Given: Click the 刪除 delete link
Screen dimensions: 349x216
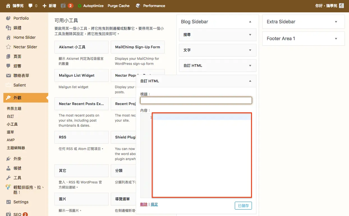Looking at the screenshot, I should coord(144,204).
